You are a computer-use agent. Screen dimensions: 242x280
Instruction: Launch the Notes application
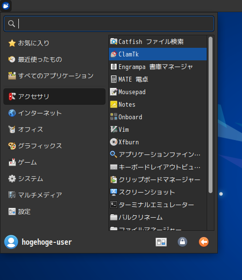click(x=158, y=104)
